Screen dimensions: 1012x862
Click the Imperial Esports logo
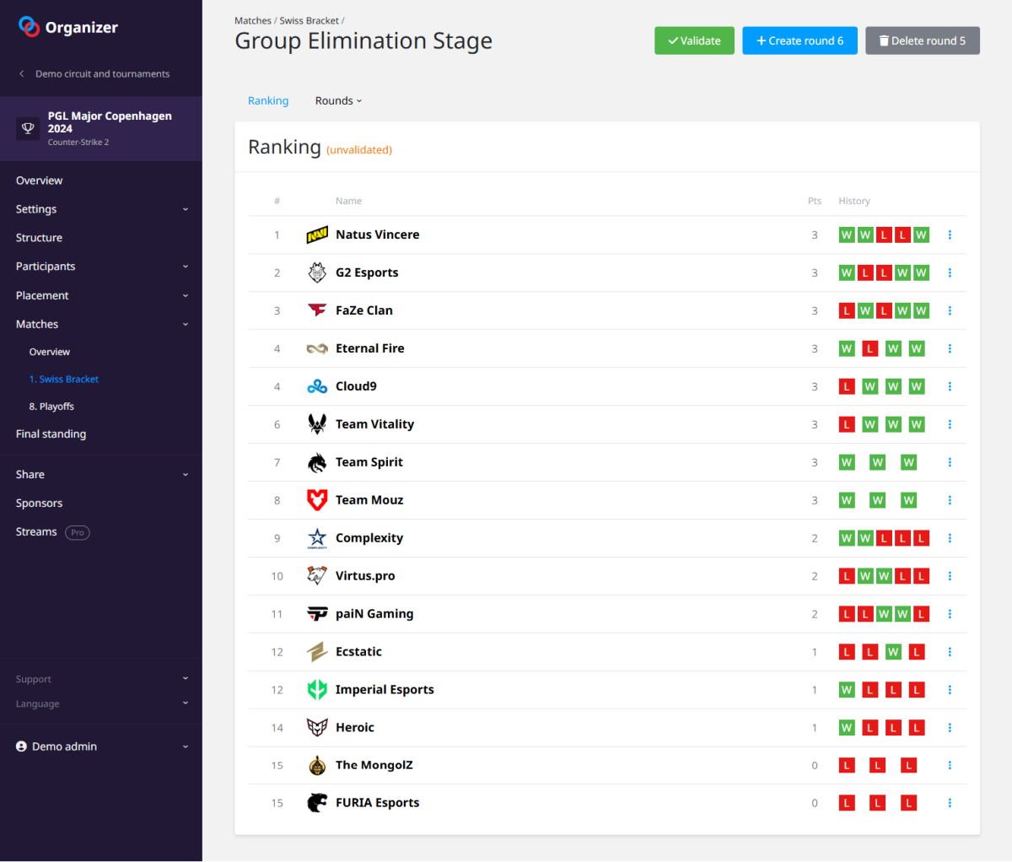[x=317, y=690]
